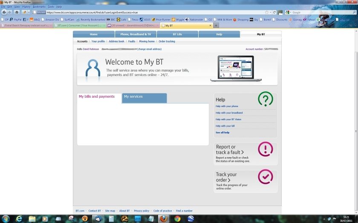
Task: Select the My bills and payments tab
Action: click(x=99, y=98)
